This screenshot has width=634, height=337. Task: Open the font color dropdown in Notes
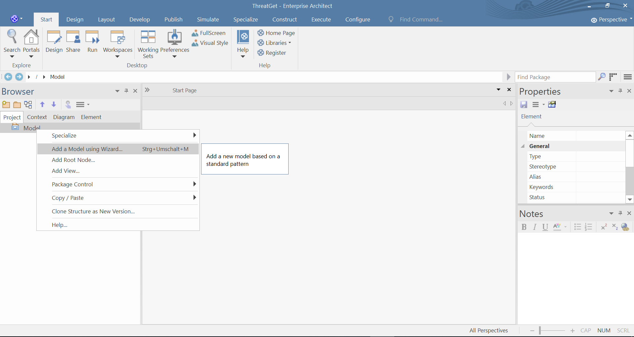tap(566, 227)
